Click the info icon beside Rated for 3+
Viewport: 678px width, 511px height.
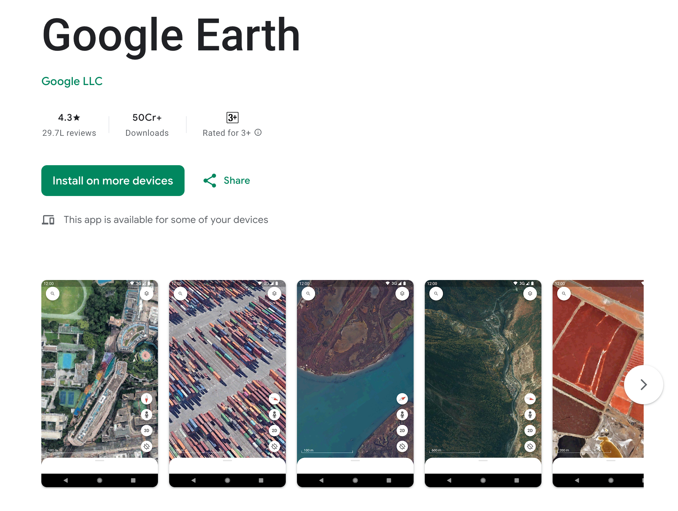pos(258,133)
